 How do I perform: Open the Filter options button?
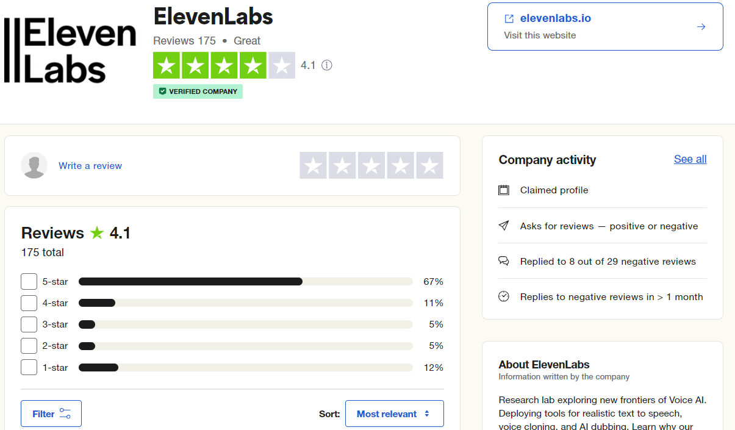pos(51,414)
